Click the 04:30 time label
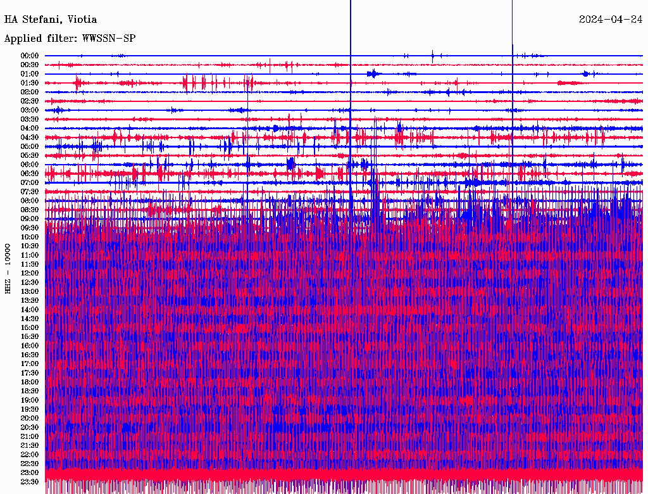This screenshot has width=648, height=494. [x=30, y=137]
